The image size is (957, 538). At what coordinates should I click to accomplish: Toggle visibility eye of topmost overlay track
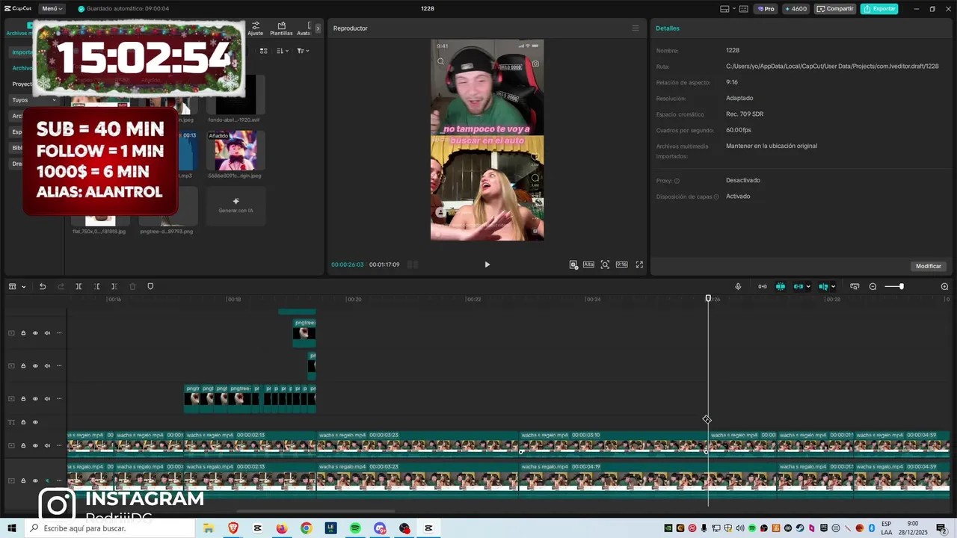[x=35, y=333]
